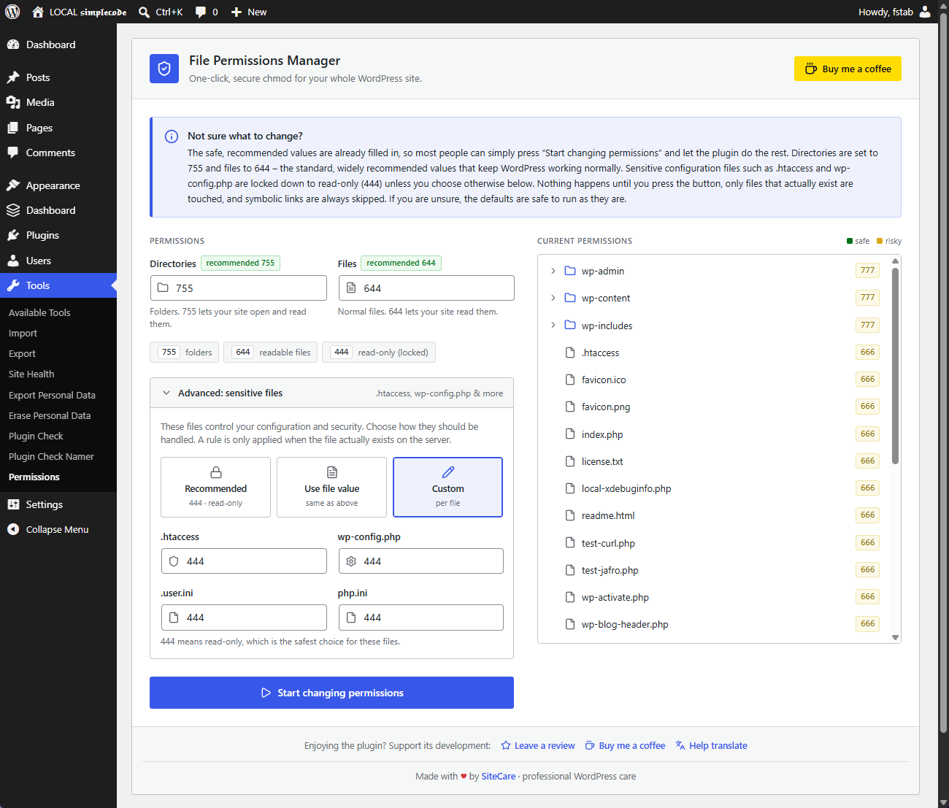Image resolution: width=949 pixels, height=808 pixels.
Task: Click the recommended 755 badge
Action: coord(240,263)
